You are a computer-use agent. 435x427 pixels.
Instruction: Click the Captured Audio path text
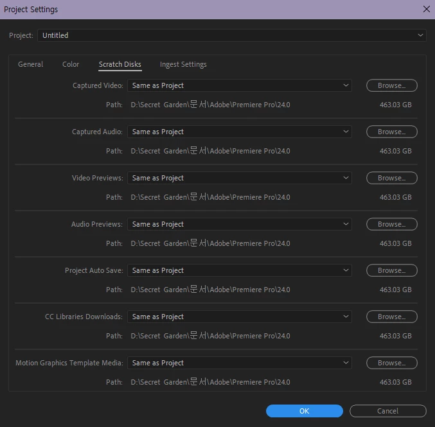coord(210,151)
